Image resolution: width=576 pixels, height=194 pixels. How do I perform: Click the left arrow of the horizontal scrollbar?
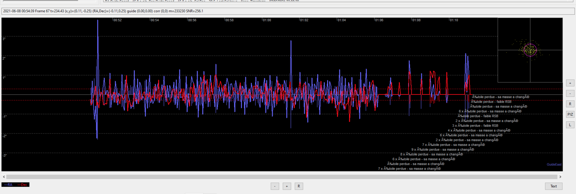(4, 177)
